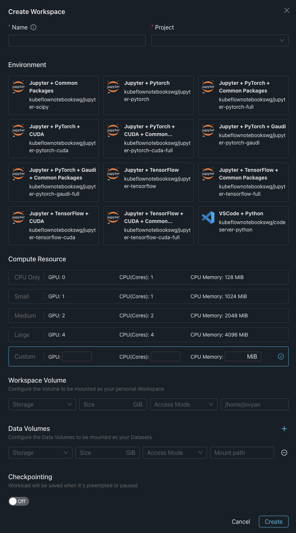Open the Data Volumes Access Mode dropdown

pyautogui.click(x=175, y=453)
